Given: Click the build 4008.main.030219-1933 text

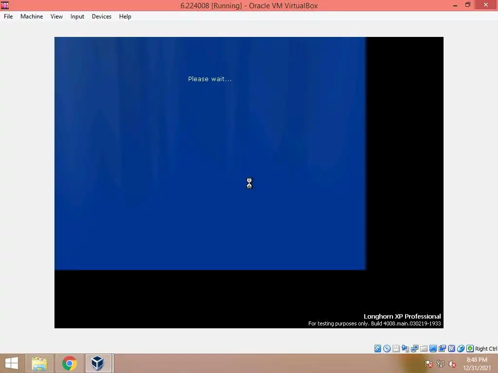Looking at the screenshot, I should [x=406, y=323].
